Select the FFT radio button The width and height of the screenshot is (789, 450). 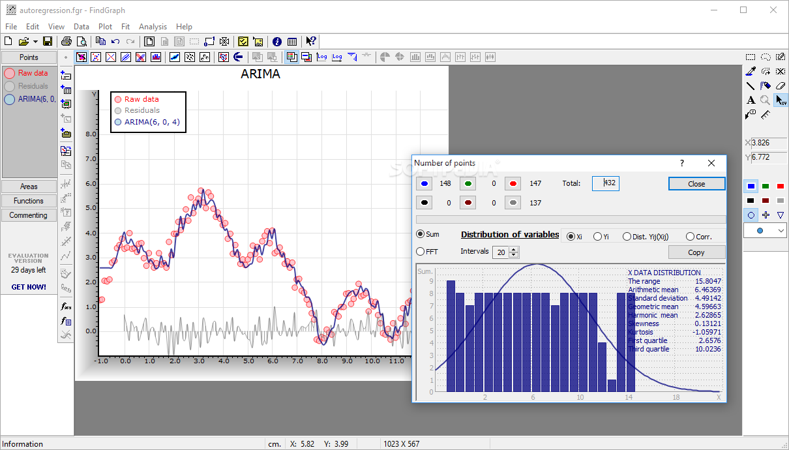click(421, 251)
